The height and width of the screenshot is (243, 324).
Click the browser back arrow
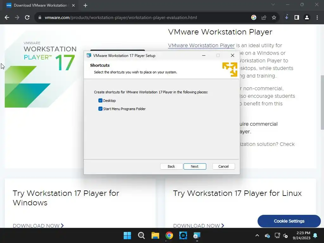tap(7, 18)
